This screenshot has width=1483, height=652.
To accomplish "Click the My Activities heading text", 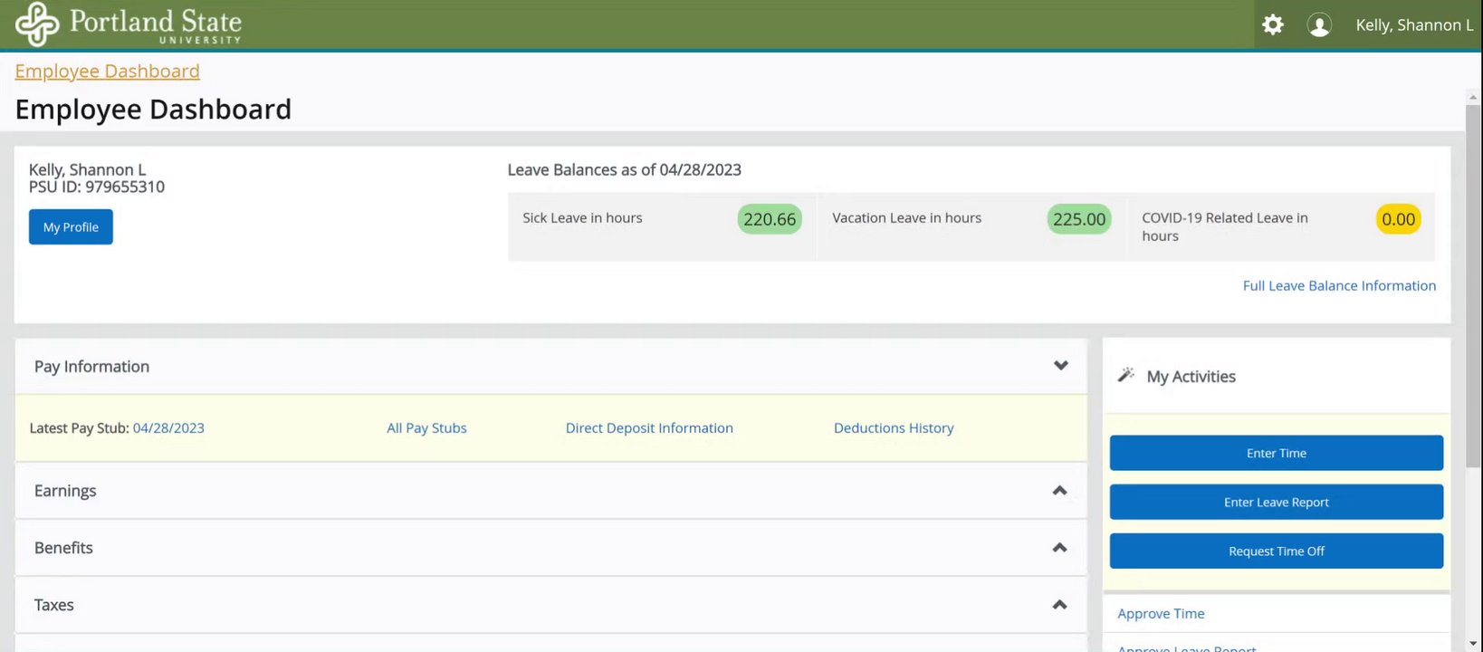I will 1191,377.
